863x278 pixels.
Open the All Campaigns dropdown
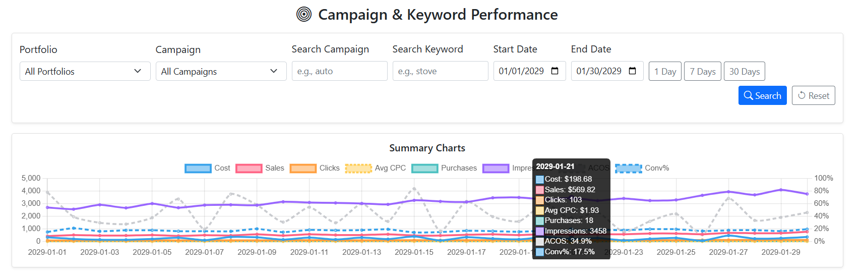pyautogui.click(x=221, y=72)
